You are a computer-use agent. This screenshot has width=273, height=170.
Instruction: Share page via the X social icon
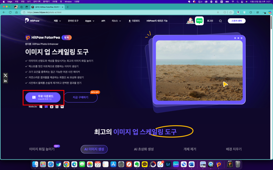(5, 75)
